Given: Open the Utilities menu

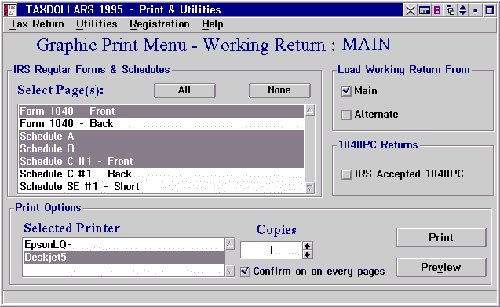Looking at the screenshot, I should tap(97, 24).
